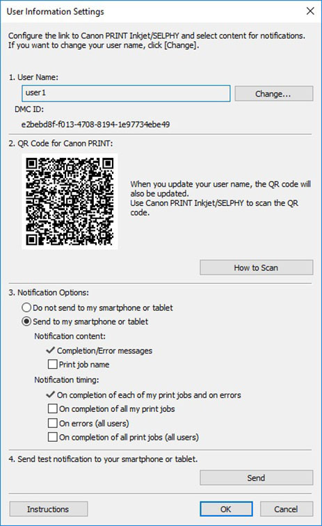Select Do not send to my smartphone or tablet
The image size is (322, 526).
click(x=26, y=308)
